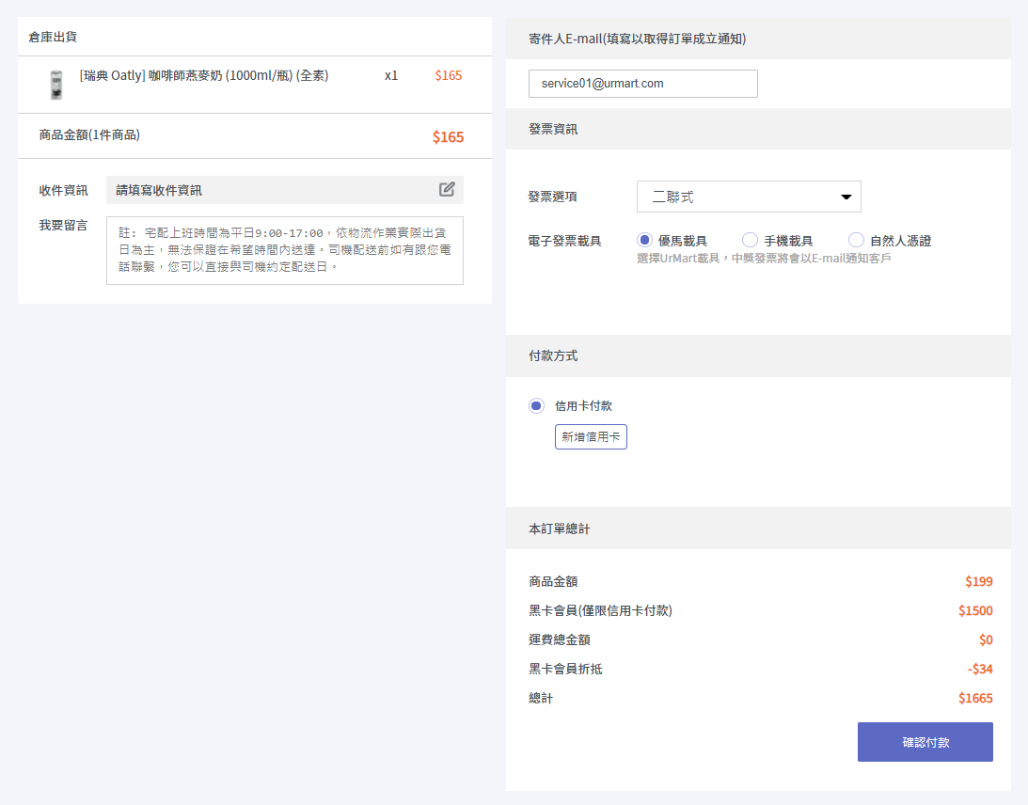The height and width of the screenshot is (805, 1028).
Task: Click the sender E-mail input field
Action: tap(642, 84)
